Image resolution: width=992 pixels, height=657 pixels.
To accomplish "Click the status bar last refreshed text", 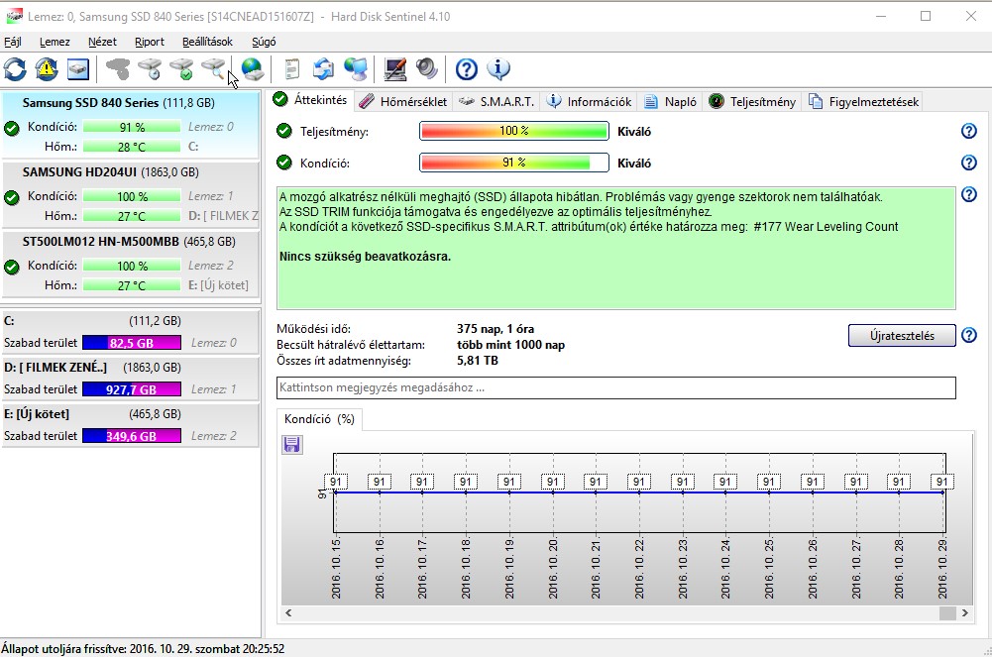I will click(x=143, y=649).
